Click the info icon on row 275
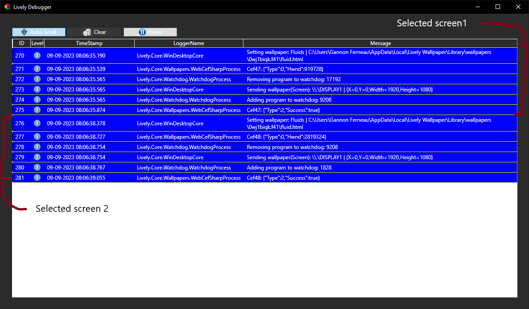529x309 pixels. coord(37,110)
